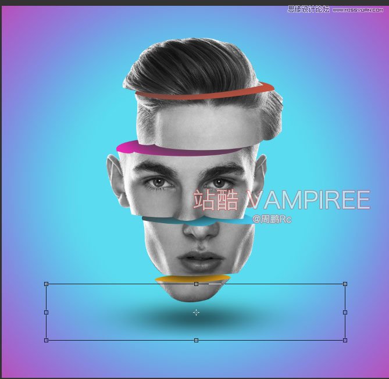Click the top-right transform handle
This screenshot has height=379, width=389.
(345, 284)
